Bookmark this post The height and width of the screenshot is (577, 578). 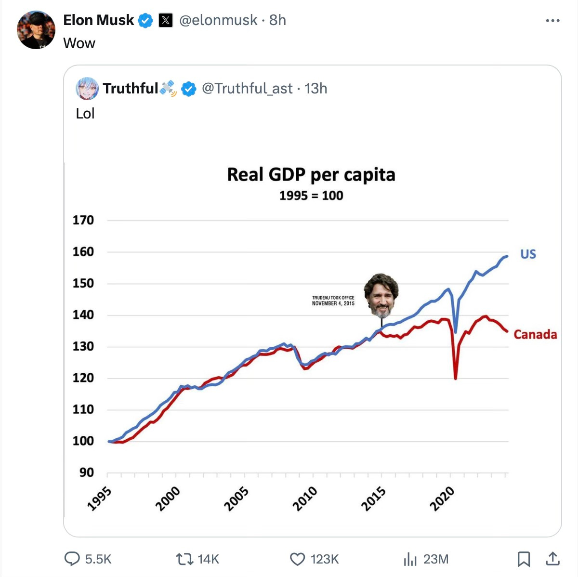(x=524, y=559)
